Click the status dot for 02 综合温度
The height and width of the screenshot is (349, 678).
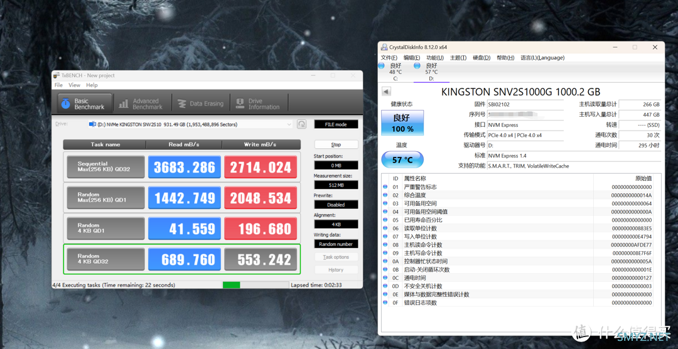(385, 195)
